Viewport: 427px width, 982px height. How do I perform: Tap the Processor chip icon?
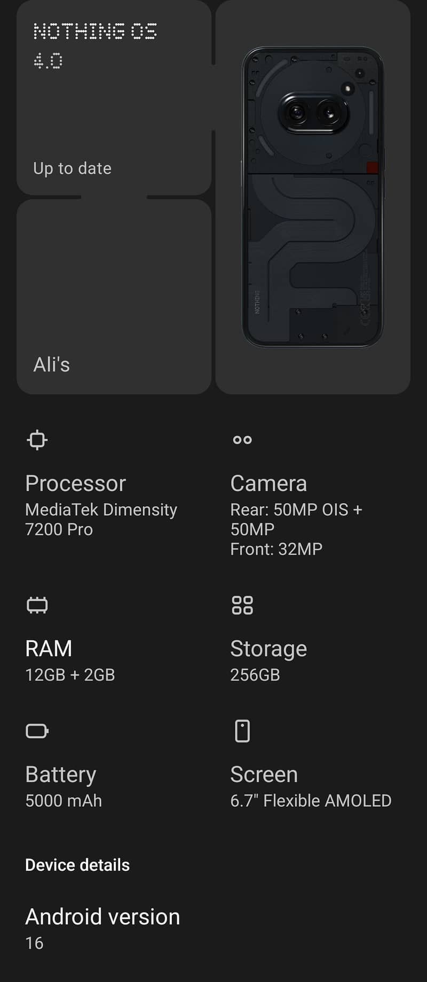click(37, 440)
